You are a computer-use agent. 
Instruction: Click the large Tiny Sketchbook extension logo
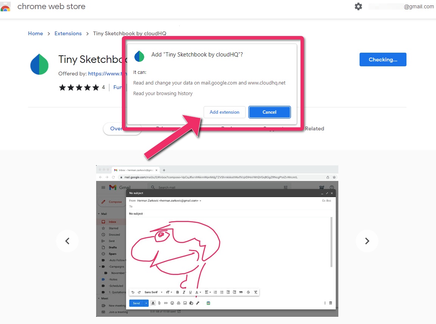pos(39,64)
